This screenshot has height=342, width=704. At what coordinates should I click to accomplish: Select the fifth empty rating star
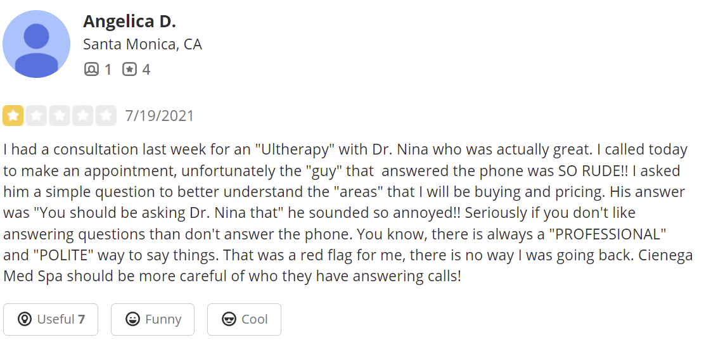coord(106,116)
